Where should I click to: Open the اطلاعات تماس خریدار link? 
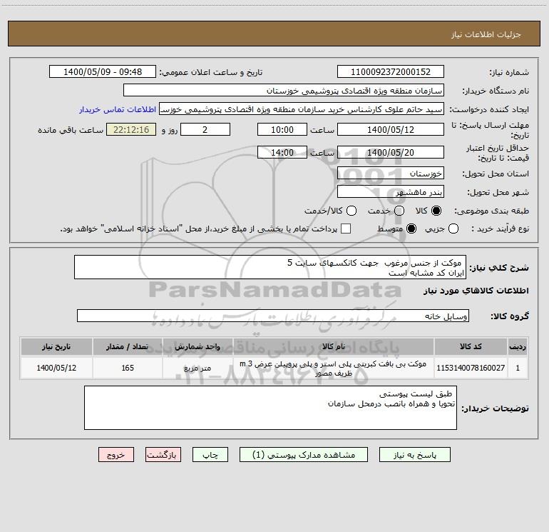(x=118, y=109)
